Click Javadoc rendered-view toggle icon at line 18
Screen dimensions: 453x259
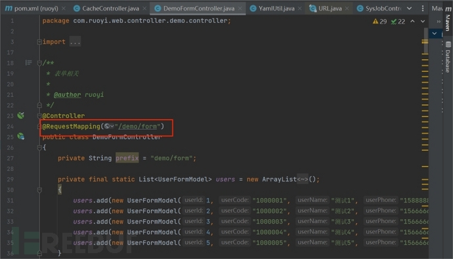[28, 62]
